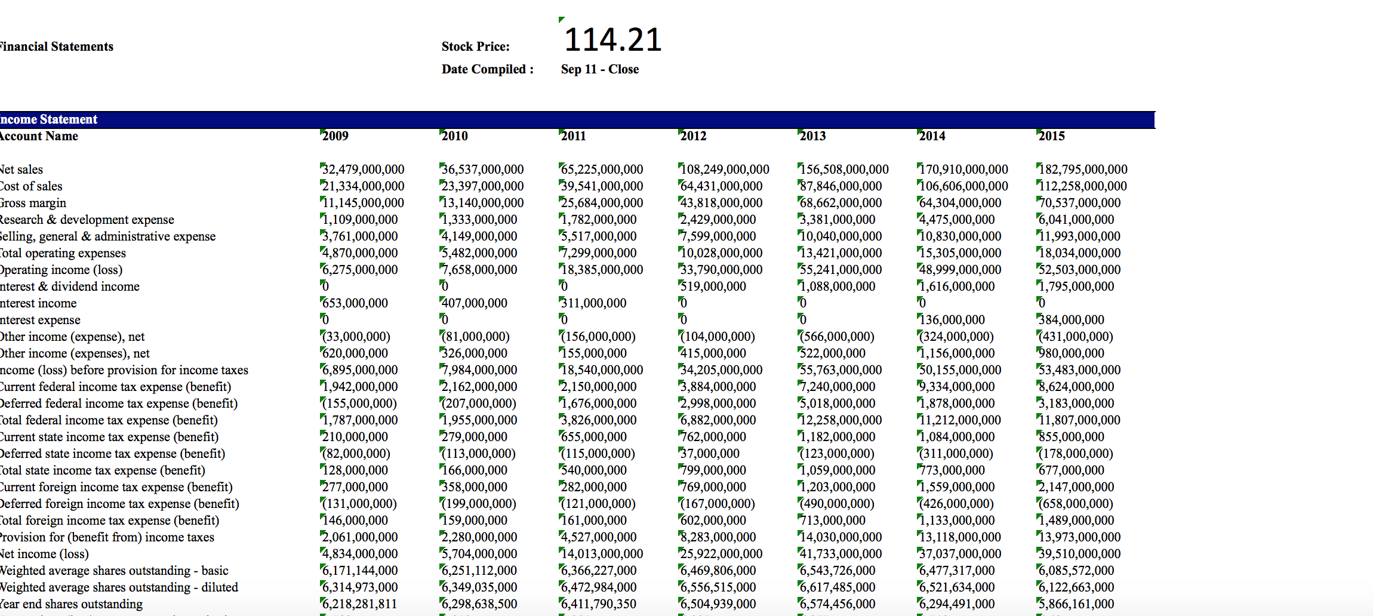Select 2009 net sales cell 32,479,000,000
The image size is (1373, 616).
363,170
